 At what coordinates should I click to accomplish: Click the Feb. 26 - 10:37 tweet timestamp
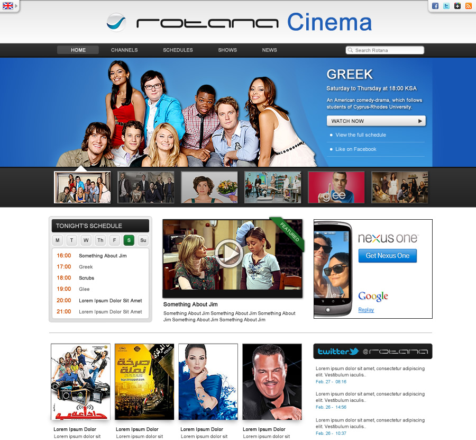coord(331,433)
